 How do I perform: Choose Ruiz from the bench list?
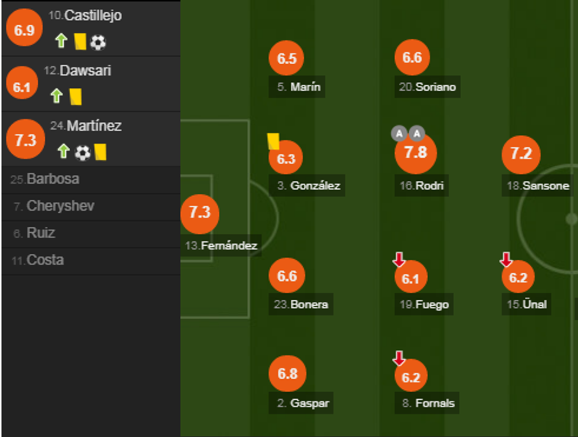pyautogui.click(x=41, y=233)
